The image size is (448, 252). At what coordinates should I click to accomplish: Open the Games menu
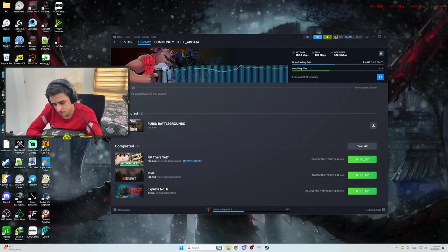[146, 37]
